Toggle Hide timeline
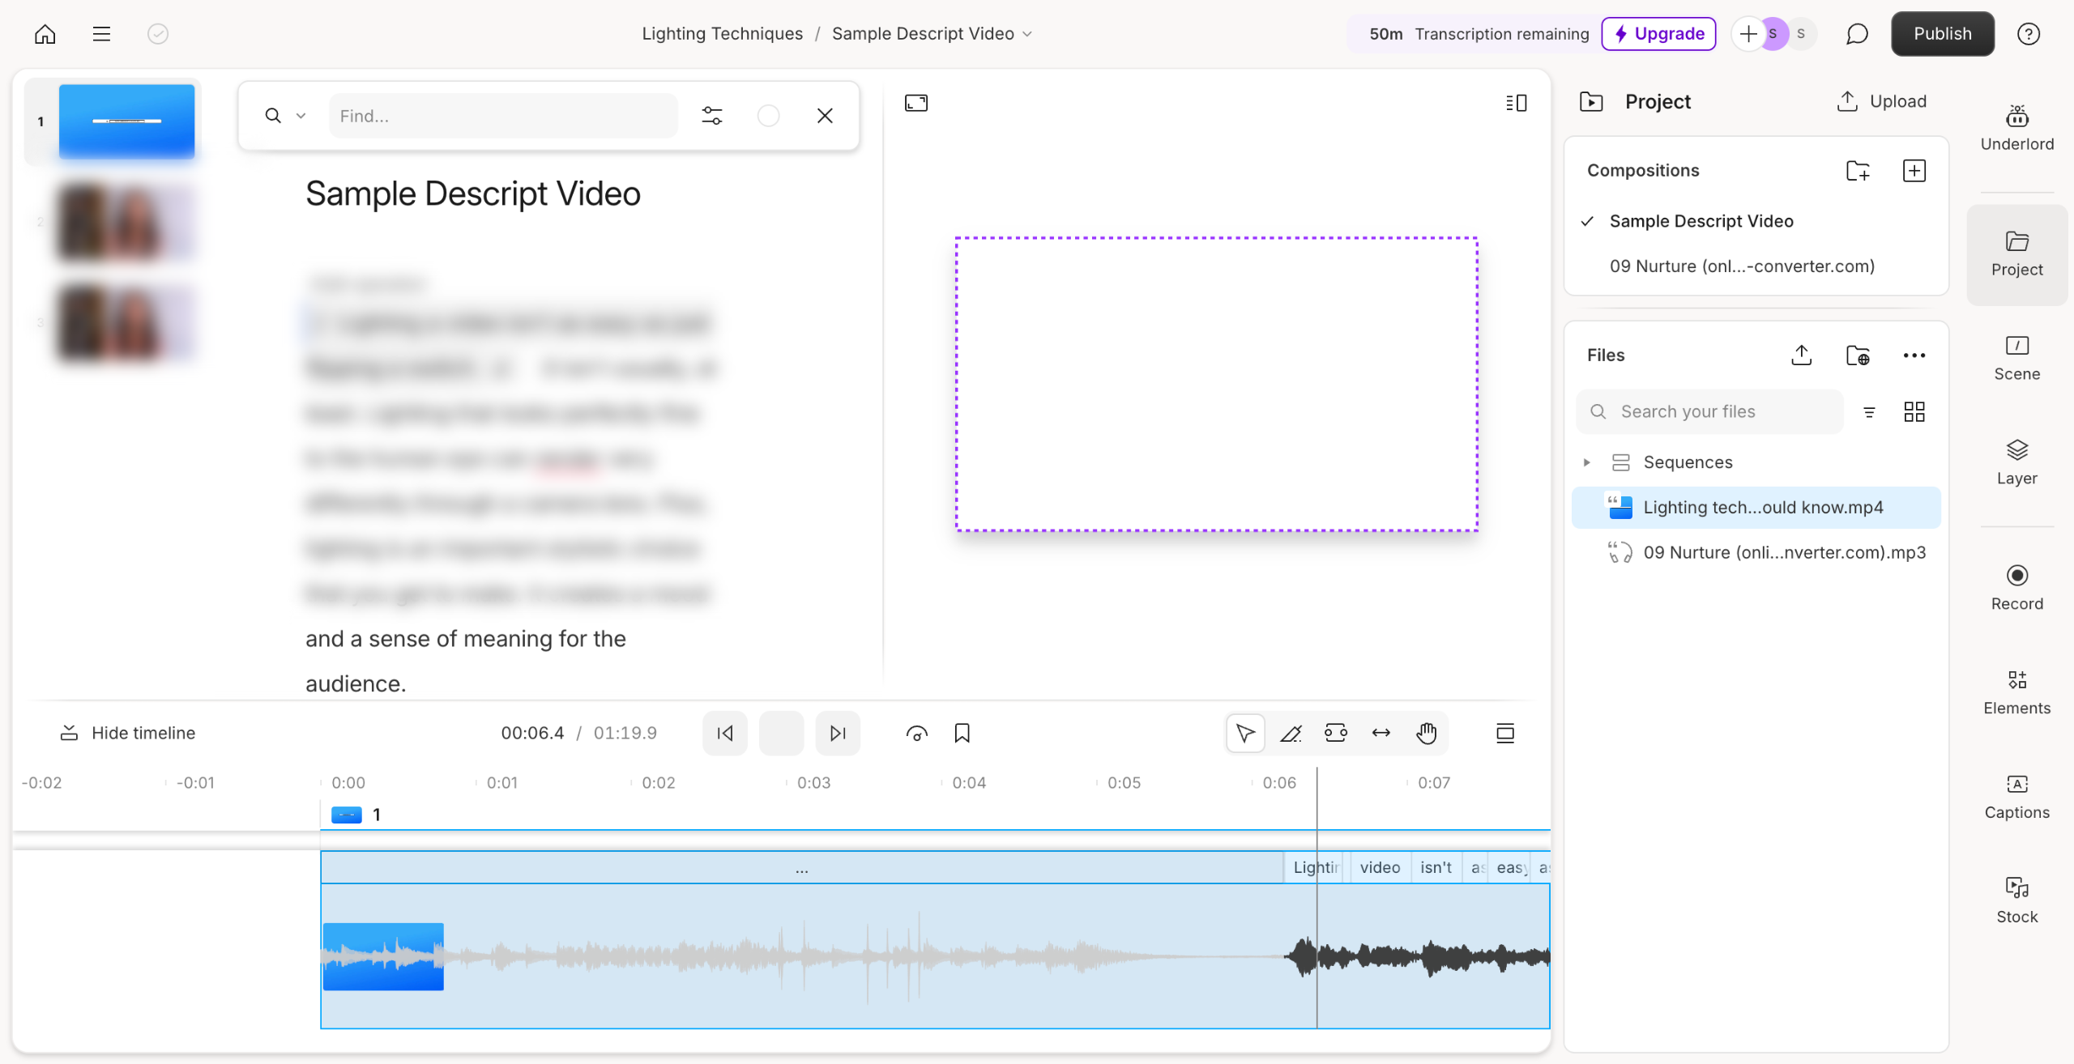2074x1064 pixels. coord(128,734)
